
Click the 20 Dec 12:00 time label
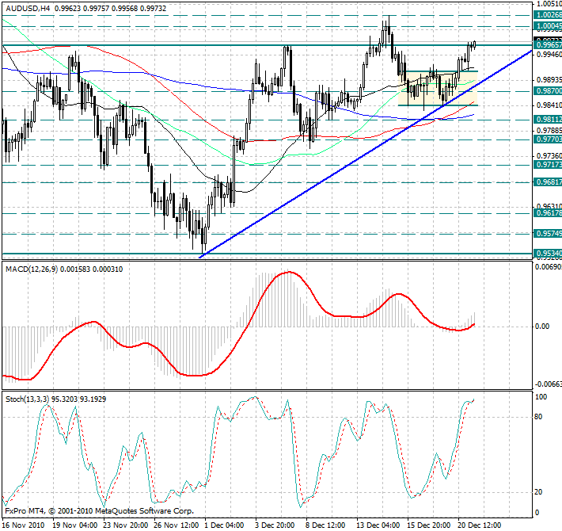pyautogui.click(x=480, y=525)
